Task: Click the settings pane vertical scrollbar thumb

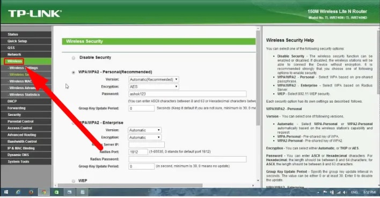Action: [x=258, y=78]
